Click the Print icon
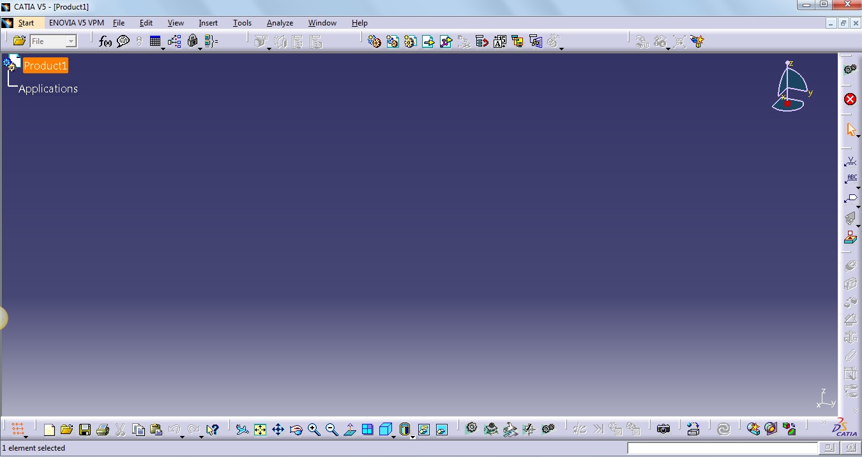Image resolution: width=862 pixels, height=457 pixels. 103,430
